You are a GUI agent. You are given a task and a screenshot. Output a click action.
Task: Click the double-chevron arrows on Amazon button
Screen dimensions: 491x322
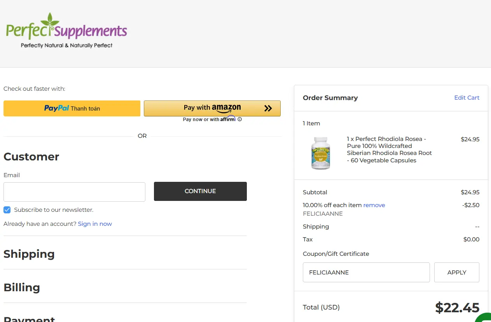pyautogui.click(x=268, y=108)
